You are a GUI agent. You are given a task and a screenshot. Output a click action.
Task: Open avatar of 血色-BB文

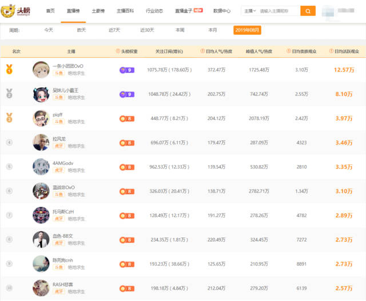[41, 239]
